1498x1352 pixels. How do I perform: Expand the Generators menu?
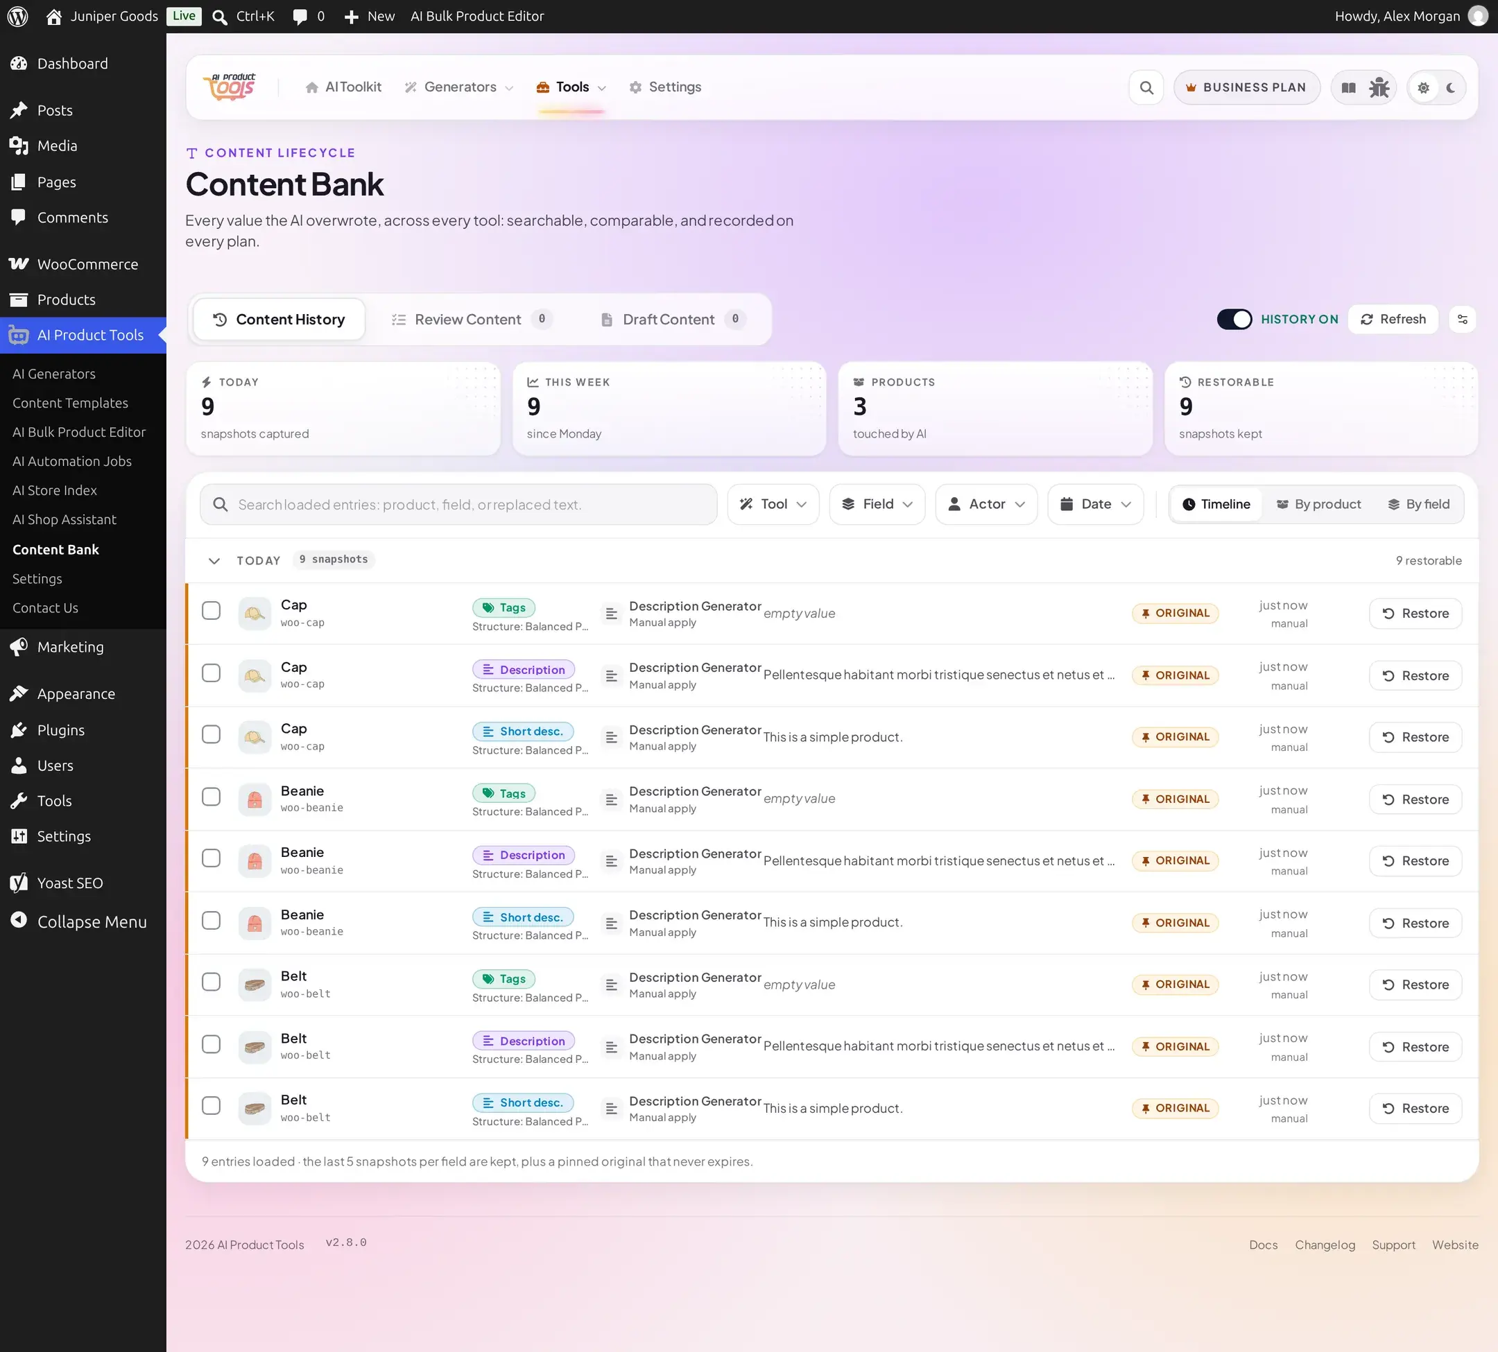tap(458, 87)
